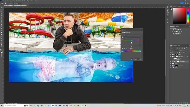Open File Explorer from the taskbar
Image resolution: width=190 pixels, height=107 pixels.
(x=45, y=106)
